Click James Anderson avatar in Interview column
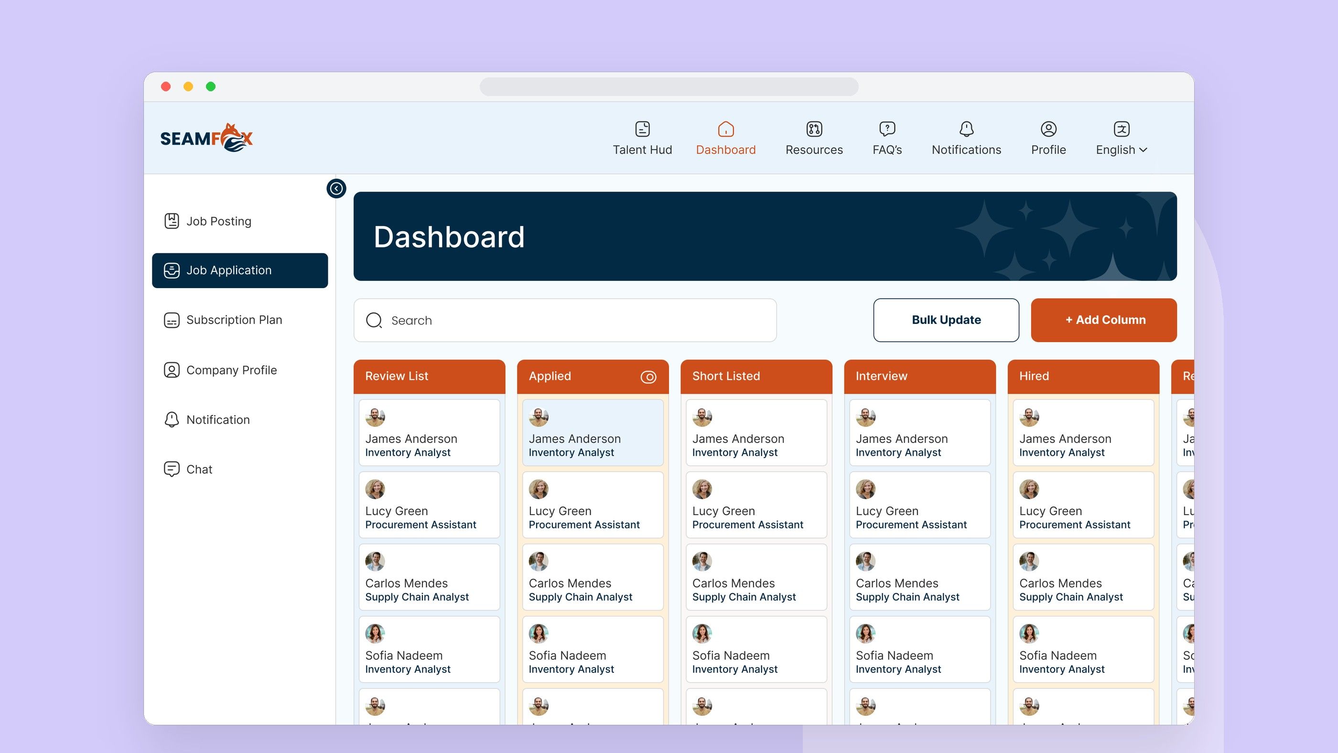This screenshot has width=1338, height=753. pyautogui.click(x=865, y=417)
